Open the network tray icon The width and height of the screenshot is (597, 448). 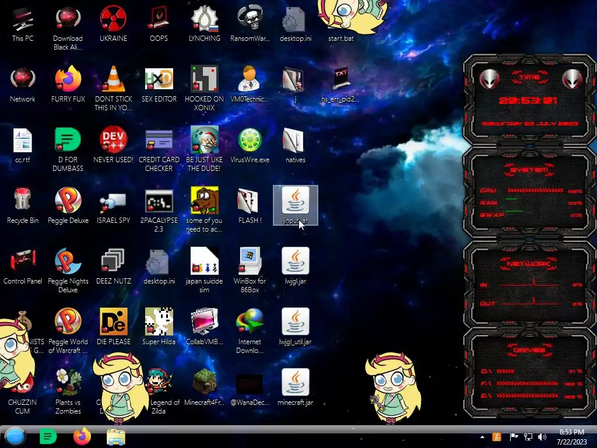(528, 437)
